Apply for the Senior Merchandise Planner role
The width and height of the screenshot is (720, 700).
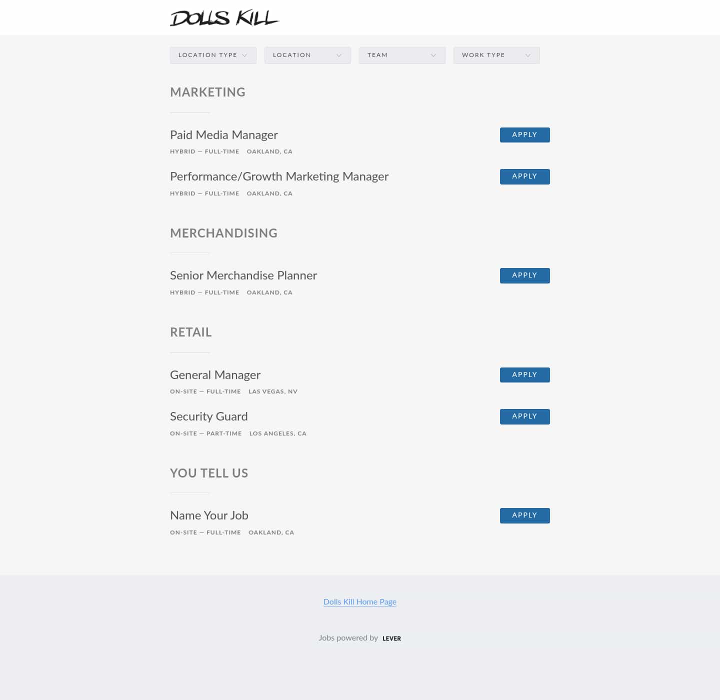pyautogui.click(x=524, y=275)
